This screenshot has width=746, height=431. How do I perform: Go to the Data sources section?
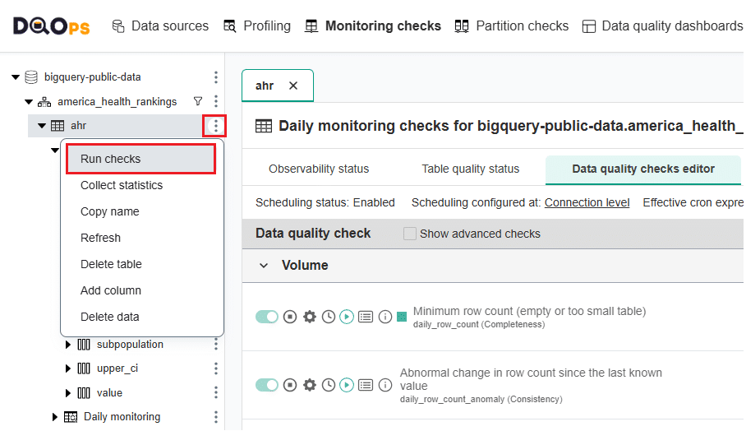point(160,25)
